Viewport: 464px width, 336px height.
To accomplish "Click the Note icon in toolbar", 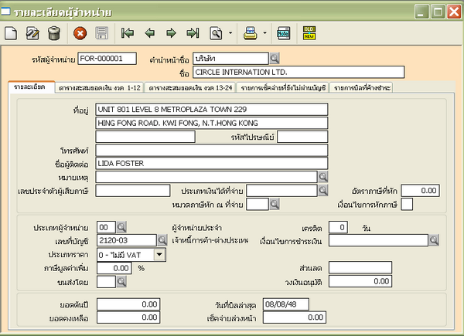I will pos(283,32).
